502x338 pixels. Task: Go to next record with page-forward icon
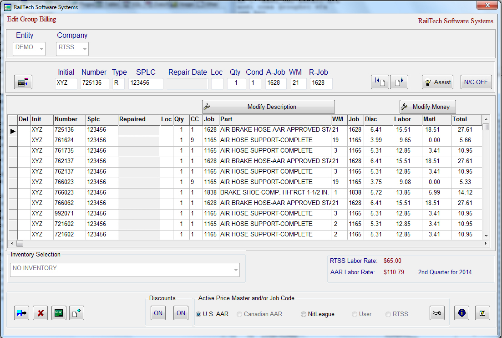pyautogui.click(x=399, y=82)
